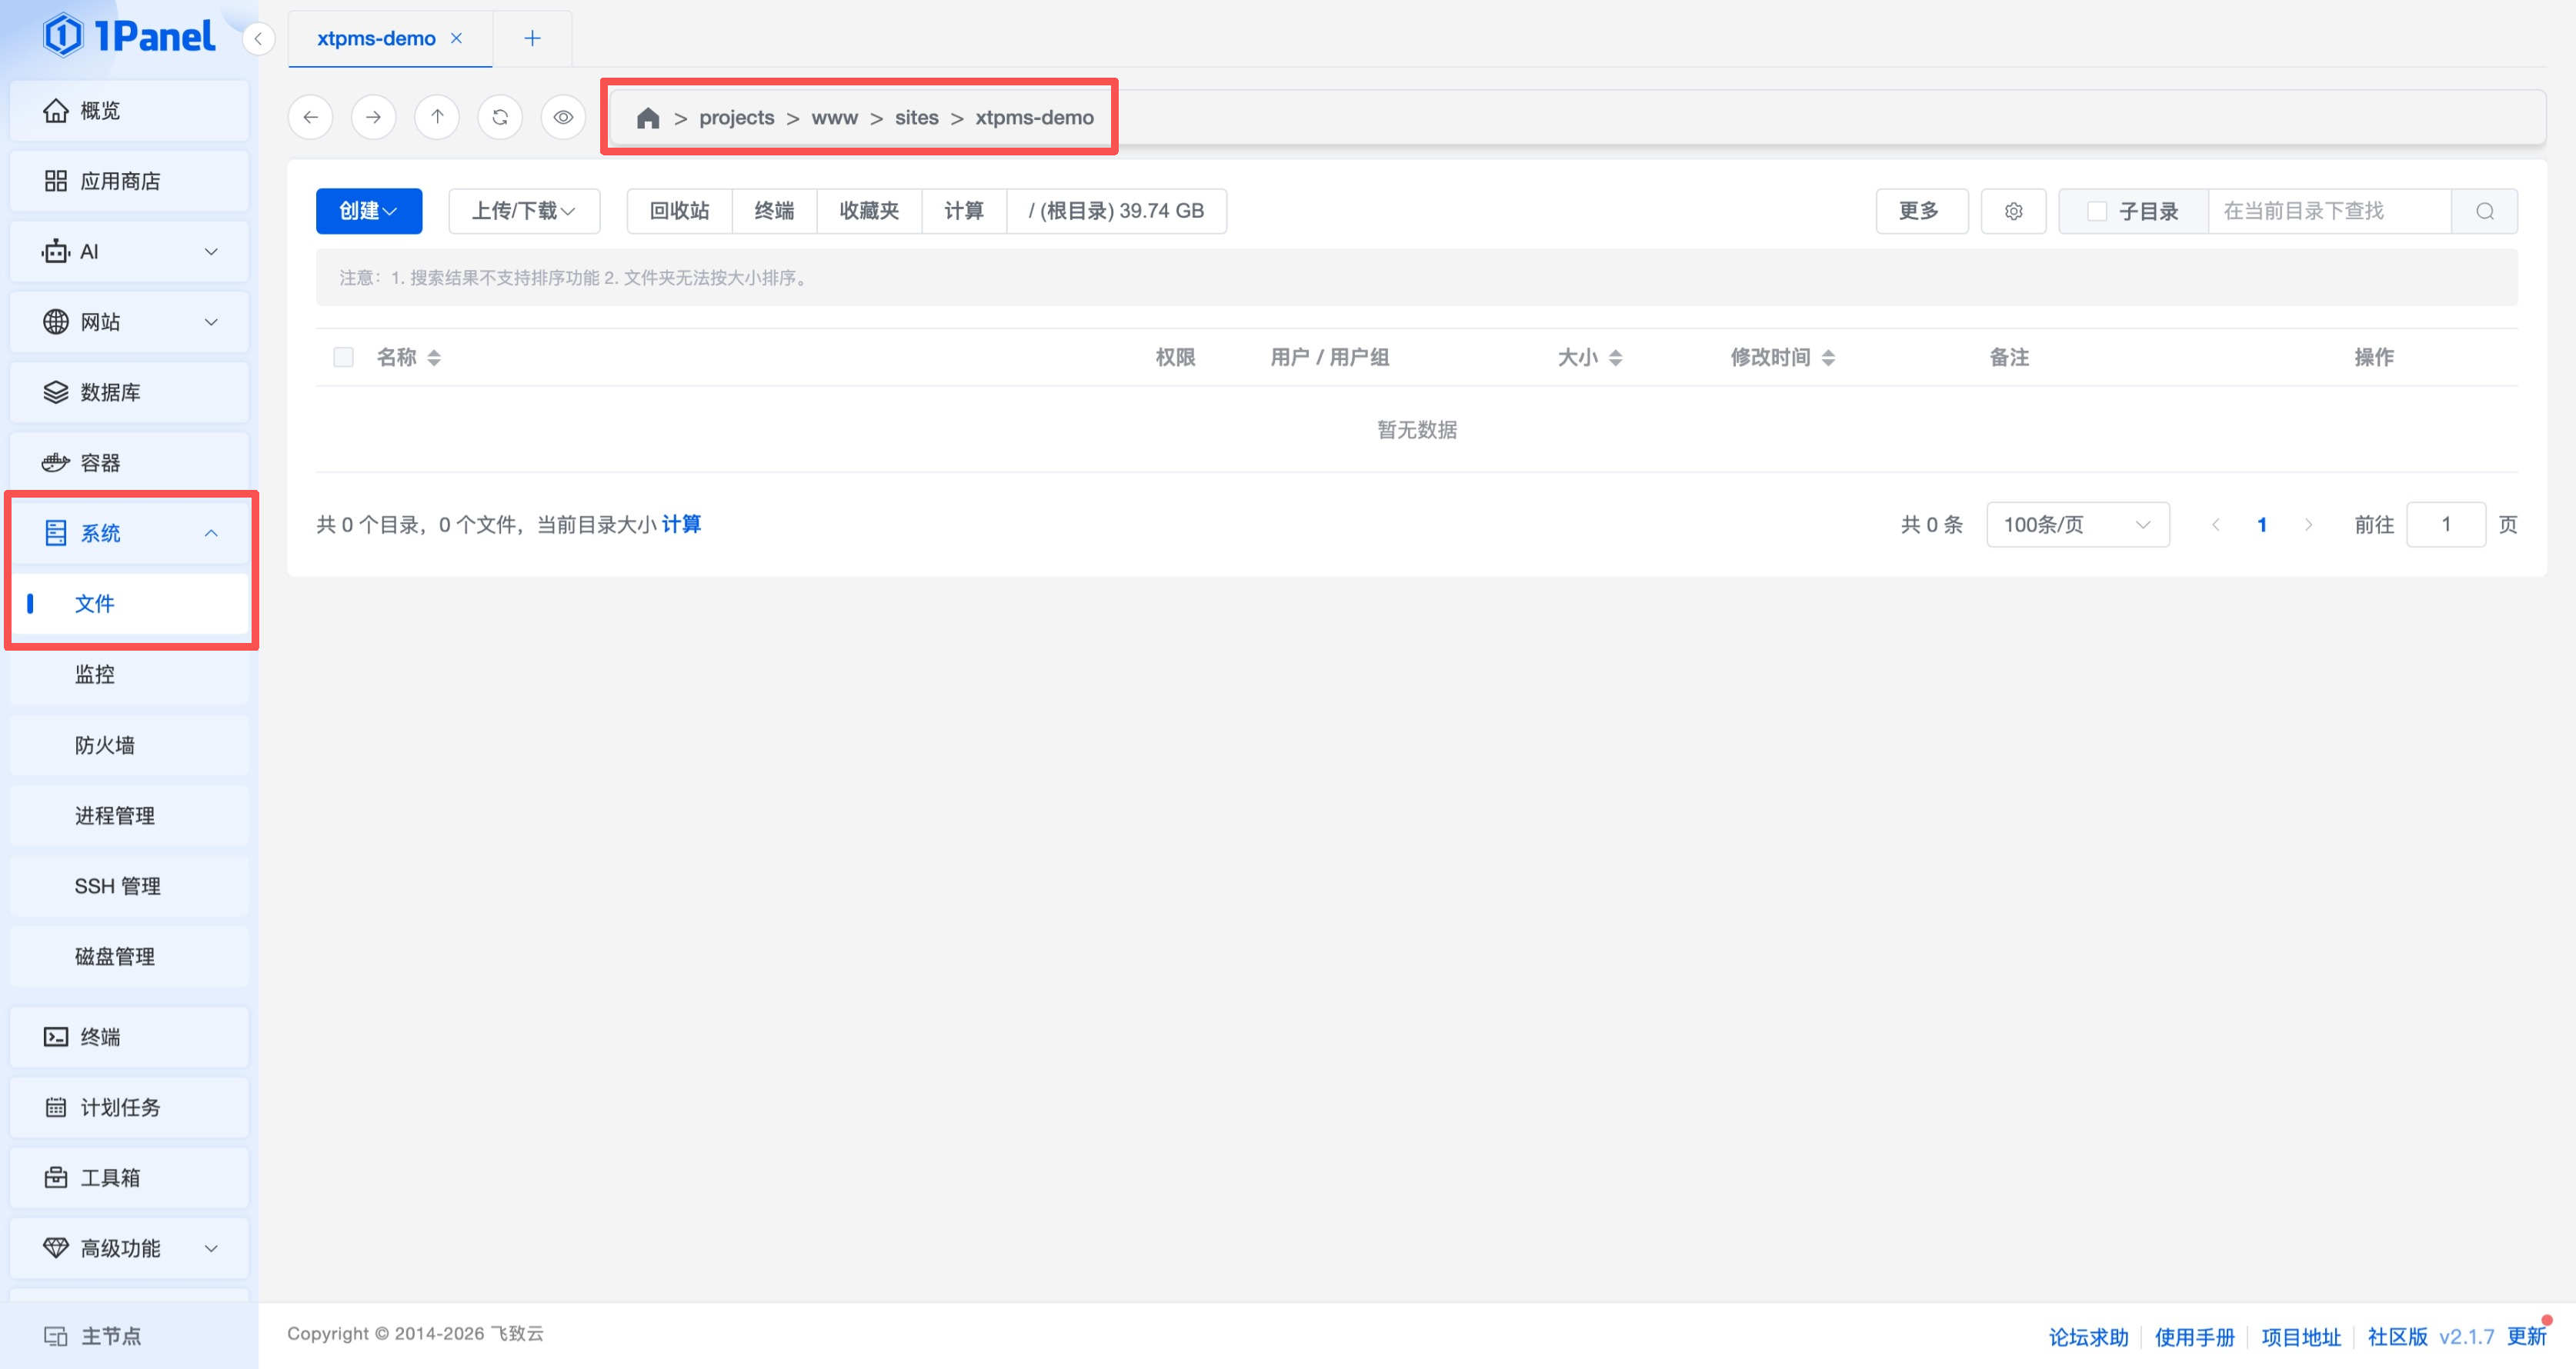Open 计划任务 scheduled tasks
Screen dimensions: 2576x1369
tap(129, 1108)
